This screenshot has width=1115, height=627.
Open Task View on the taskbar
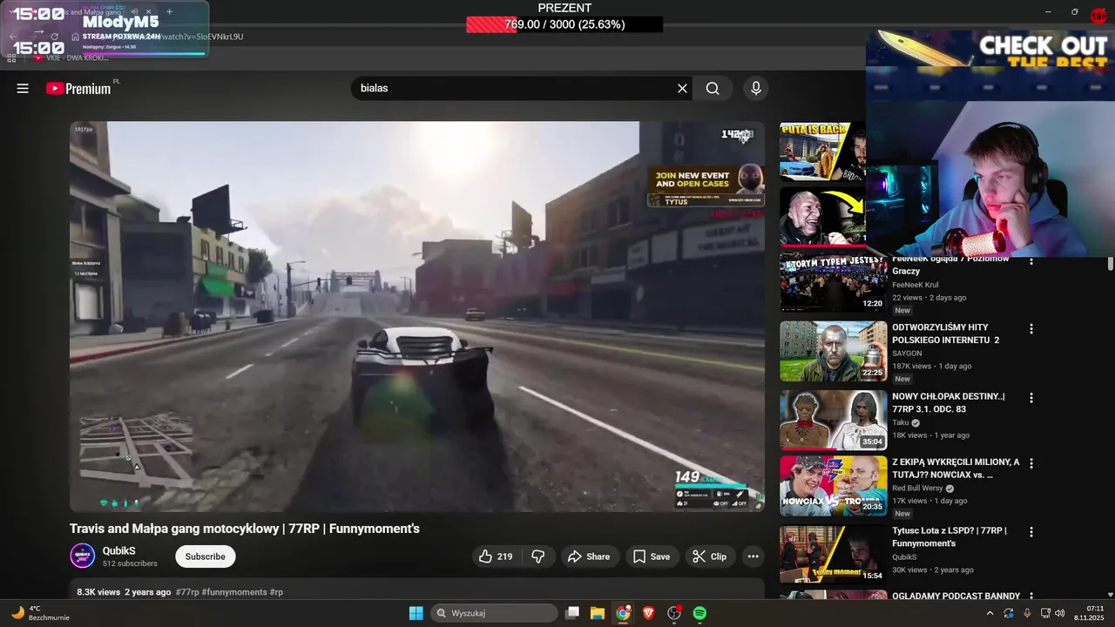pyautogui.click(x=572, y=613)
